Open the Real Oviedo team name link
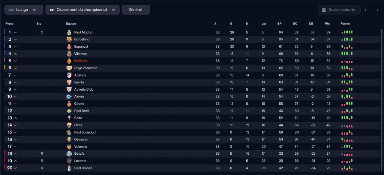This screenshot has width=384, height=175. [83, 168]
